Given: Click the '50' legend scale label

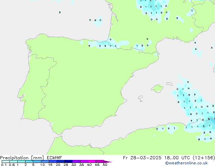Looking at the screenshot, I should coord(105,165).
